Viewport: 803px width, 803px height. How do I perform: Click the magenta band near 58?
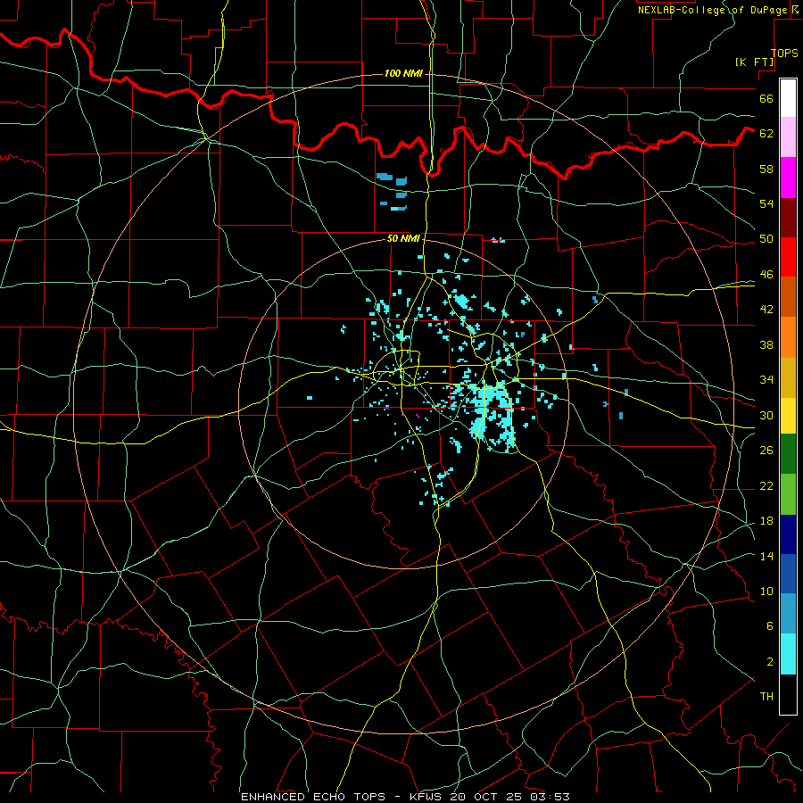[x=788, y=178]
